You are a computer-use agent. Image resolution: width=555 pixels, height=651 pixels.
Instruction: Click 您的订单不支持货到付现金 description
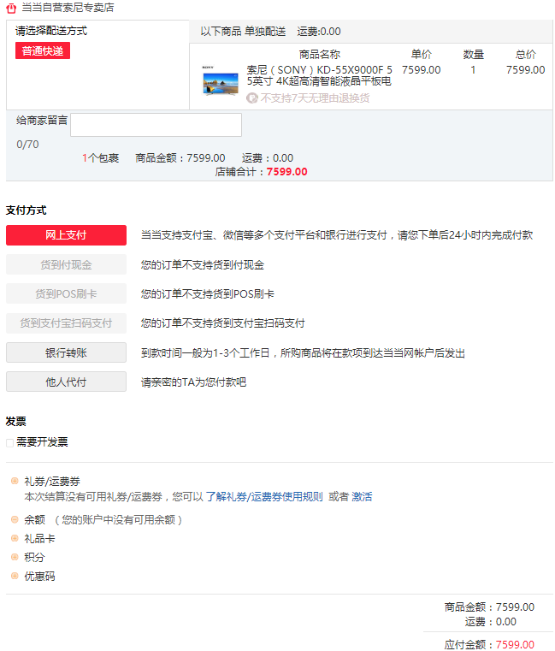coord(202,264)
